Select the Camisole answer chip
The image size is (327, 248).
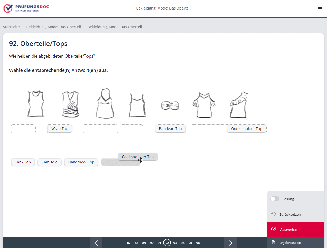(50, 162)
